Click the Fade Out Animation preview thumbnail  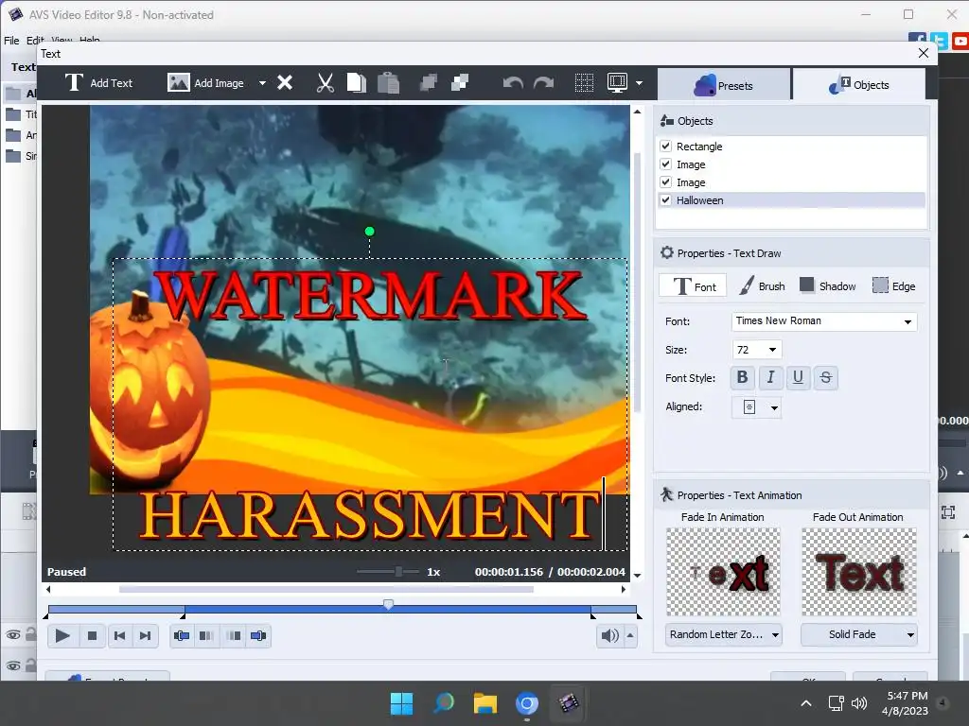click(859, 572)
